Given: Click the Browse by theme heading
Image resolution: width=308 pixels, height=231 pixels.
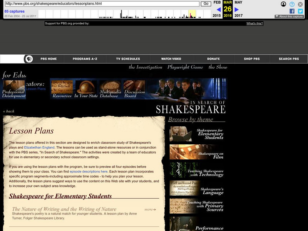Looking at the screenshot, I should pos(191,119).
